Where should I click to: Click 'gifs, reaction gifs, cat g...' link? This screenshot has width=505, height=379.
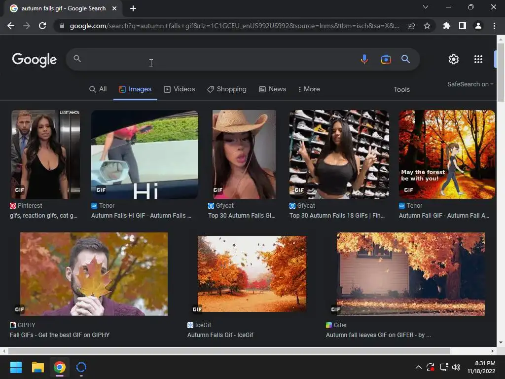43,216
